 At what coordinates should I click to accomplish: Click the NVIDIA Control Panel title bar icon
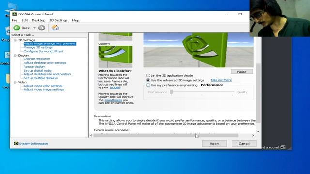[15, 14]
